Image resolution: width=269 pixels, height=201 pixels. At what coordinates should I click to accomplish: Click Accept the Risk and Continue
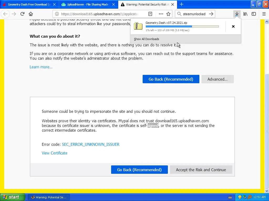click(201, 170)
